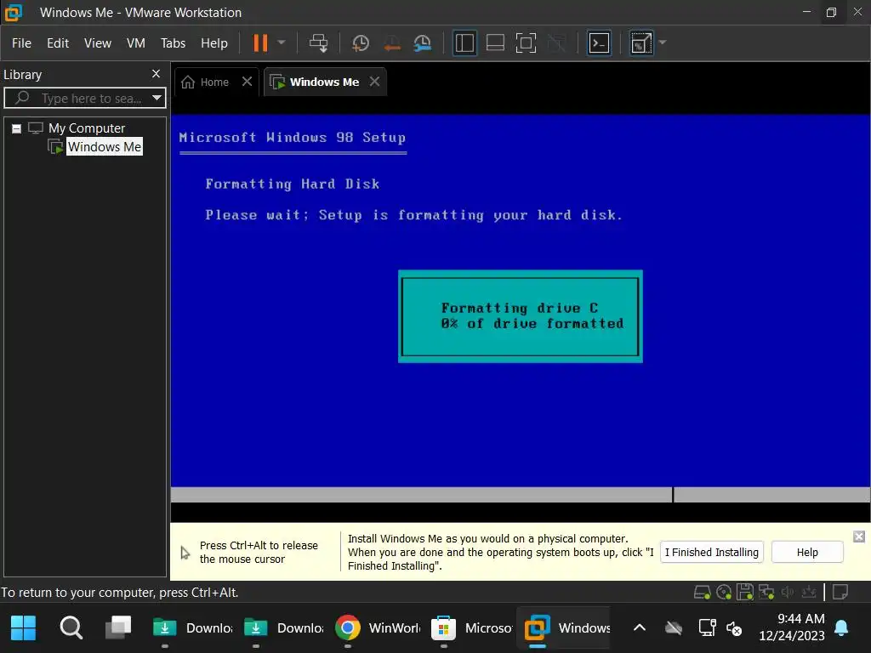Screen dimensions: 871x653
Task: Close the Windows Me tab
Action: [x=375, y=82]
